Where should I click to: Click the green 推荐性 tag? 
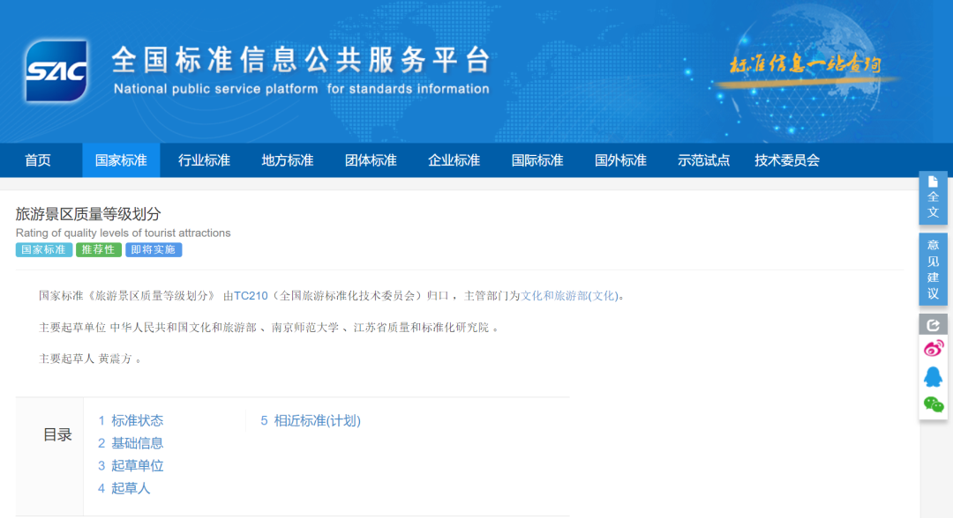coord(98,250)
